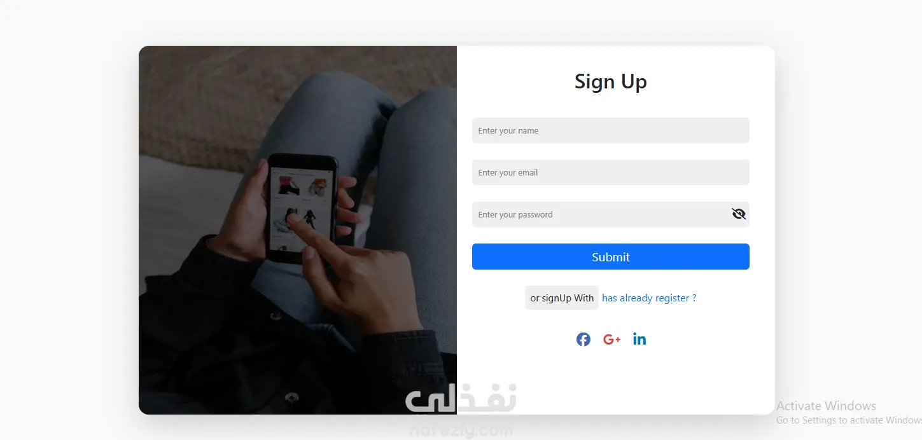
Task: Click the LinkedIn sign-up icon
Action: coord(639,339)
